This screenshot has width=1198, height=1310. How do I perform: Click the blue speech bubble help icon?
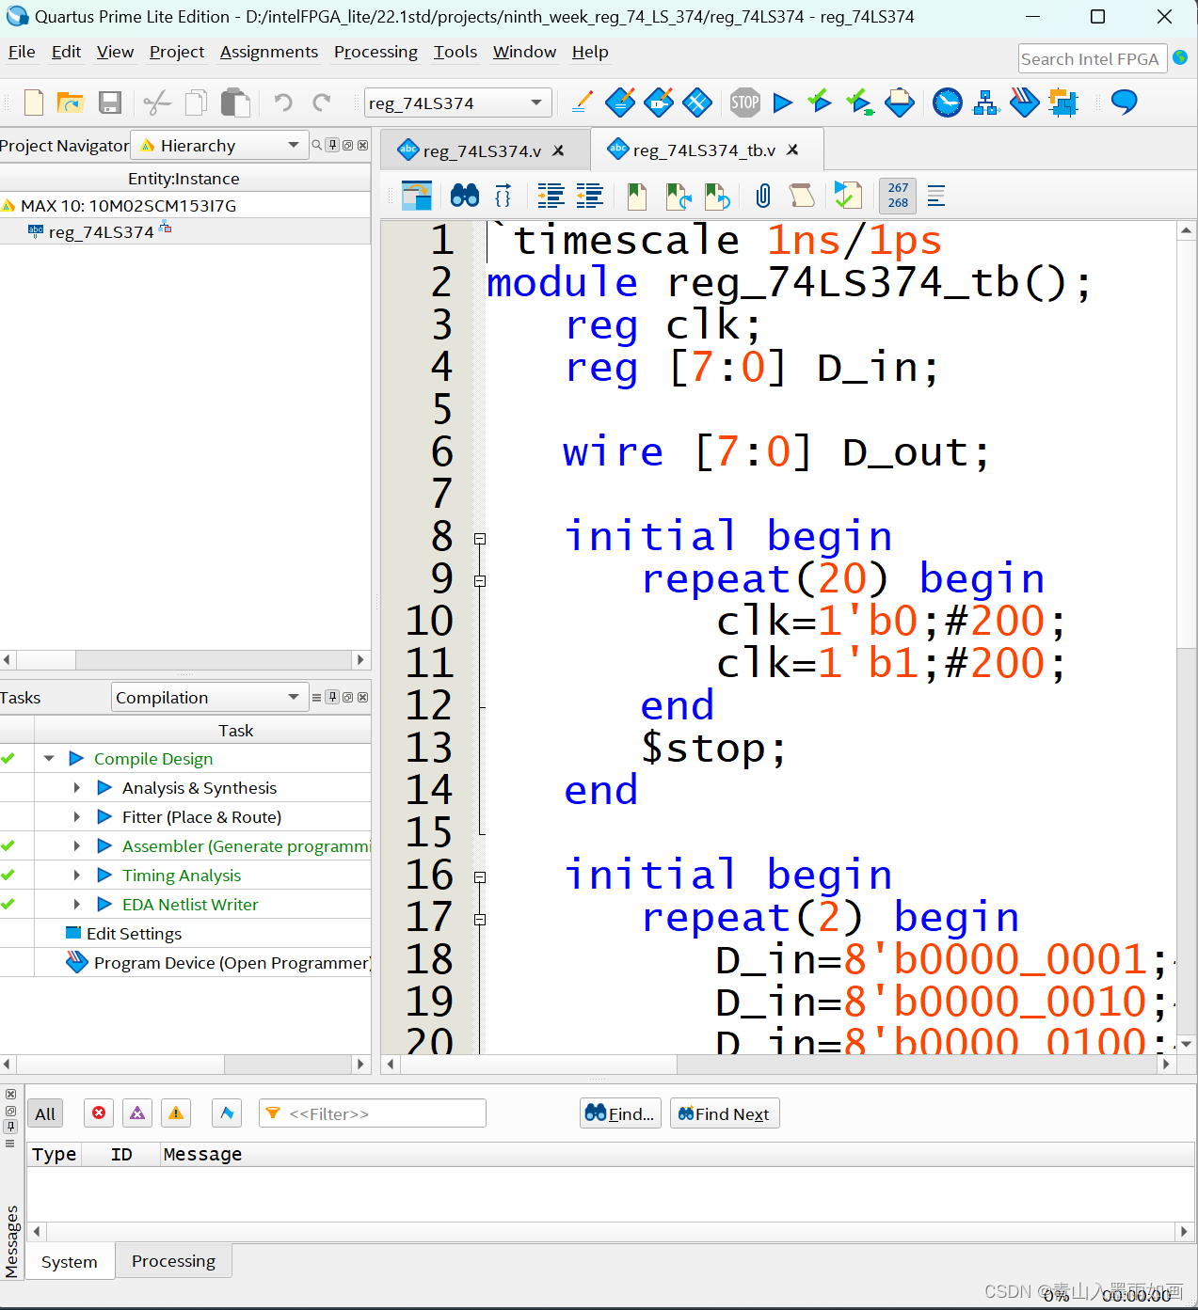(x=1125, y=102)
